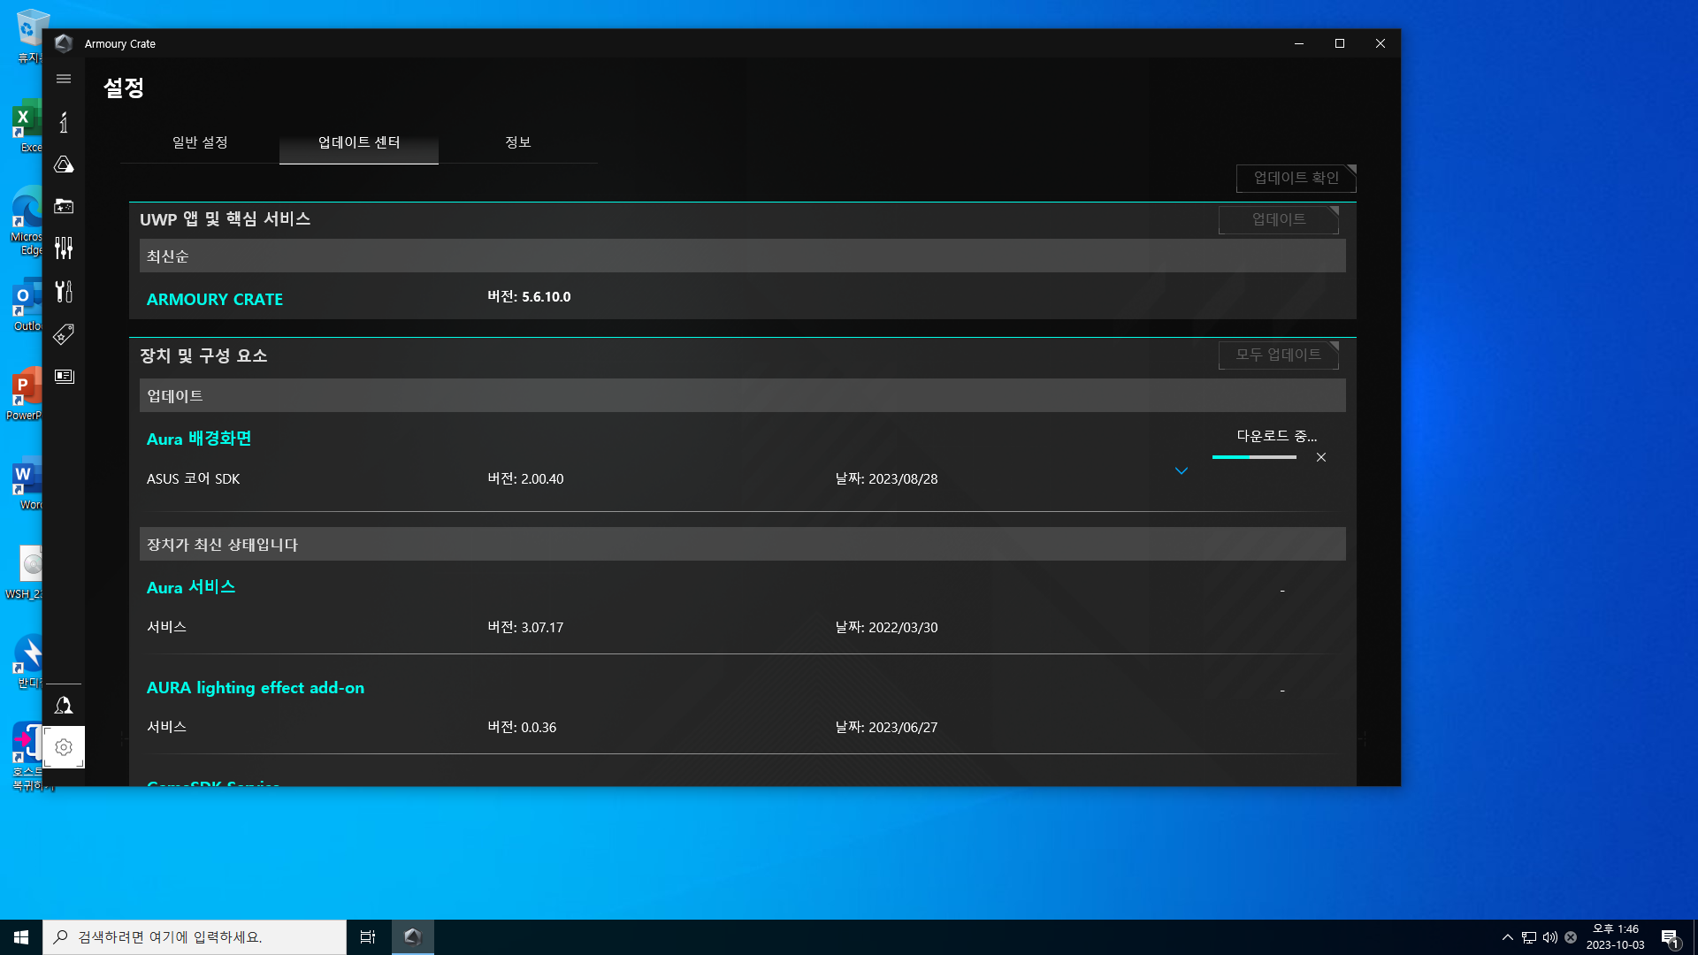Click the Aura 배경화면 entry title

tap(199, 439)
